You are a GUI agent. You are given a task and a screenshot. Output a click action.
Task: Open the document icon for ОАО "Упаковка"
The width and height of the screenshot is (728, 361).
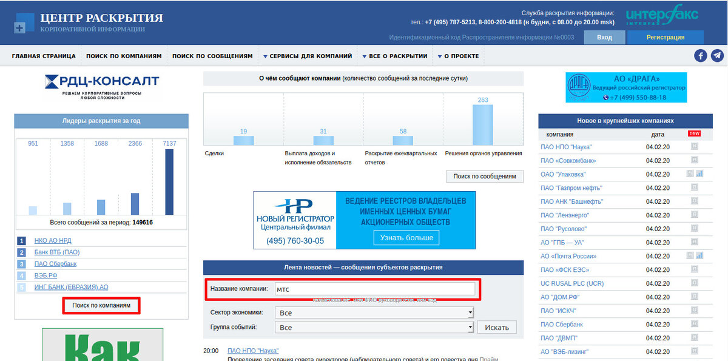[690, 174]
